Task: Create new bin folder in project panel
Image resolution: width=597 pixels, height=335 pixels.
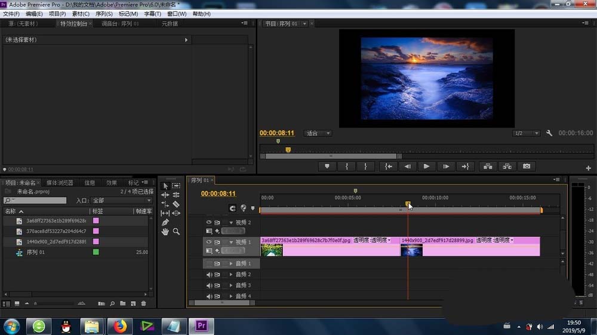Action: 122,303
